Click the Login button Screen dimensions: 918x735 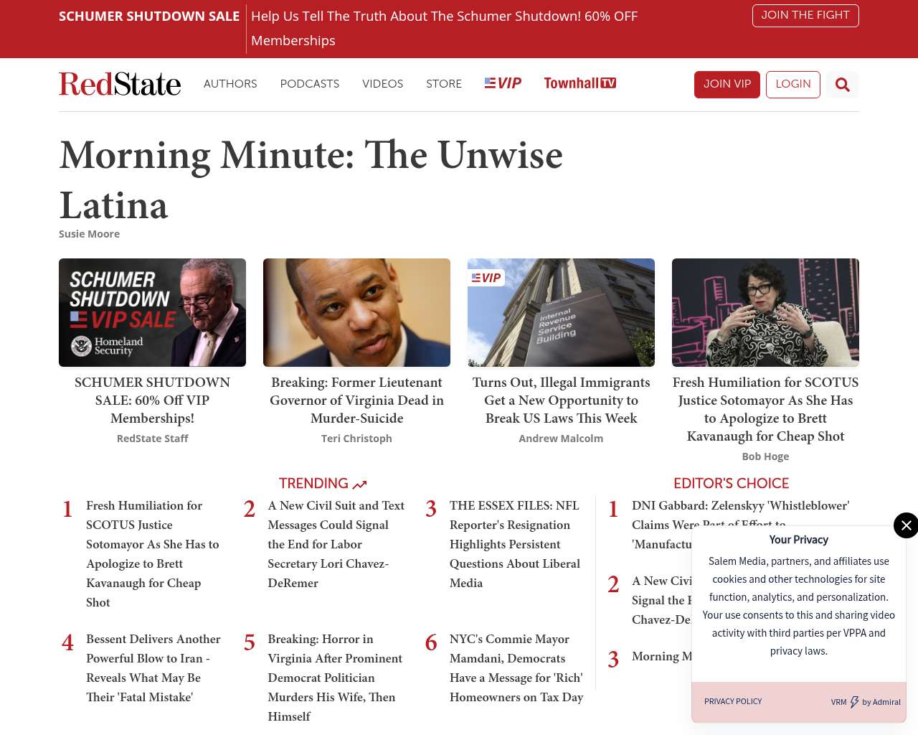point(792,84)
